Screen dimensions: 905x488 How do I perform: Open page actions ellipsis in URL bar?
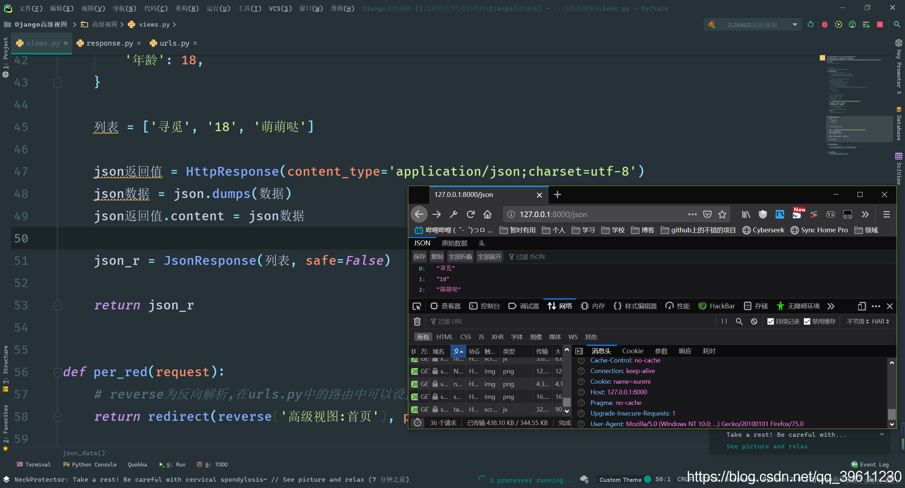pos(692,214)
